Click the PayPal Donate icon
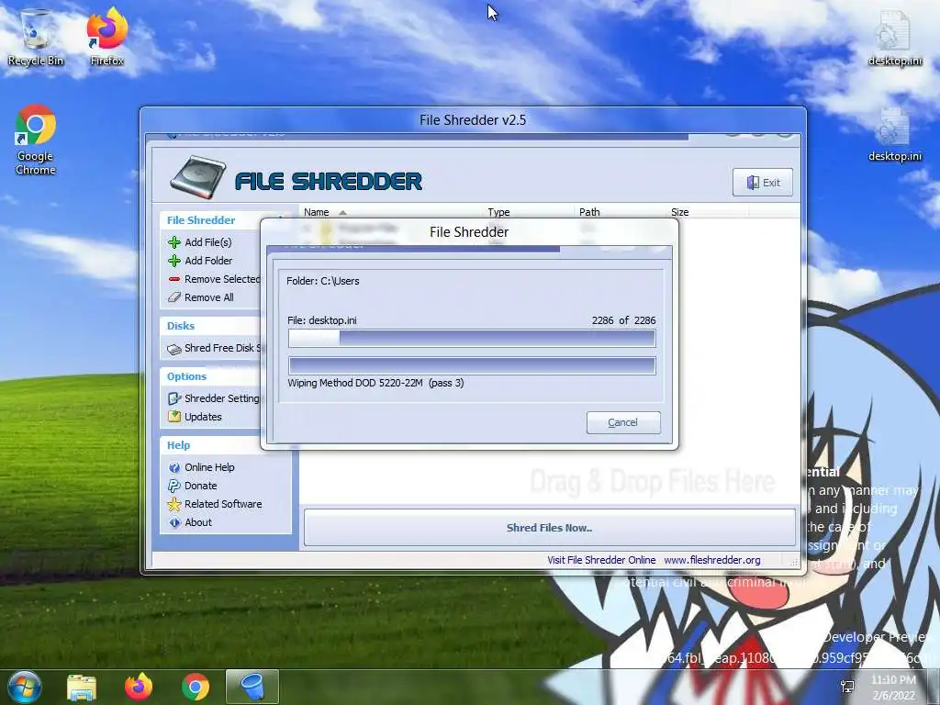940x705 pixels. [174, 486]
